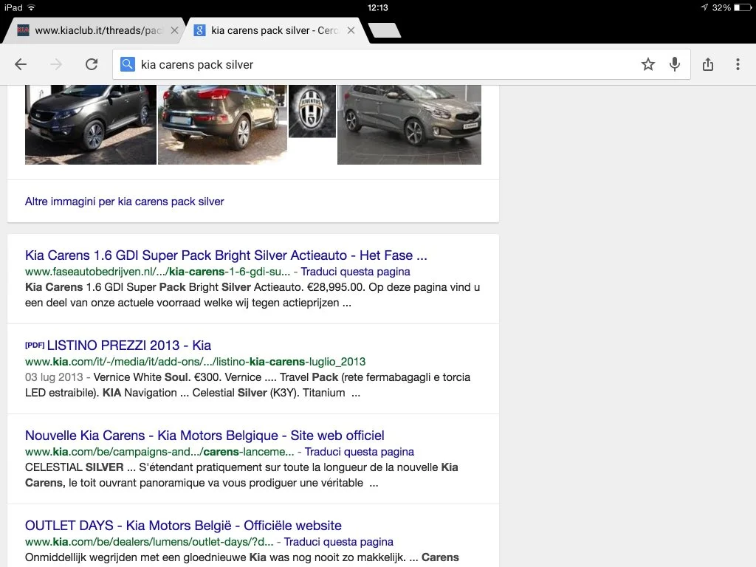The width and height of the screenshot is (756, 567).
Task: Reload the current search page
Action: pos(92,64)
